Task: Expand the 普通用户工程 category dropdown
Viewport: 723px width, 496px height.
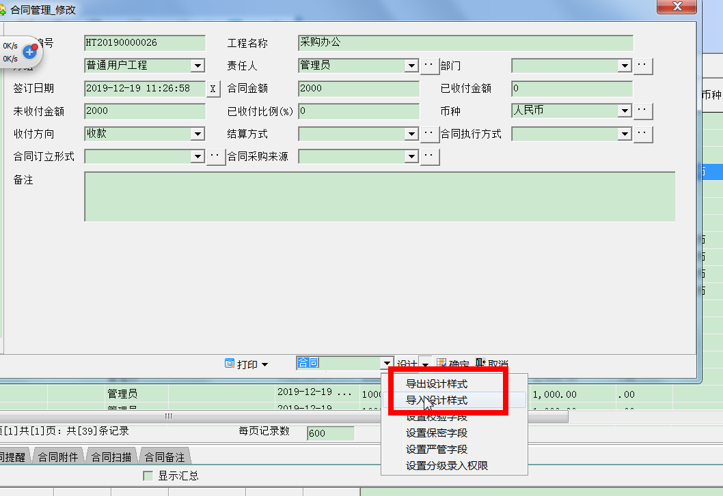Action: pos(198,66)
